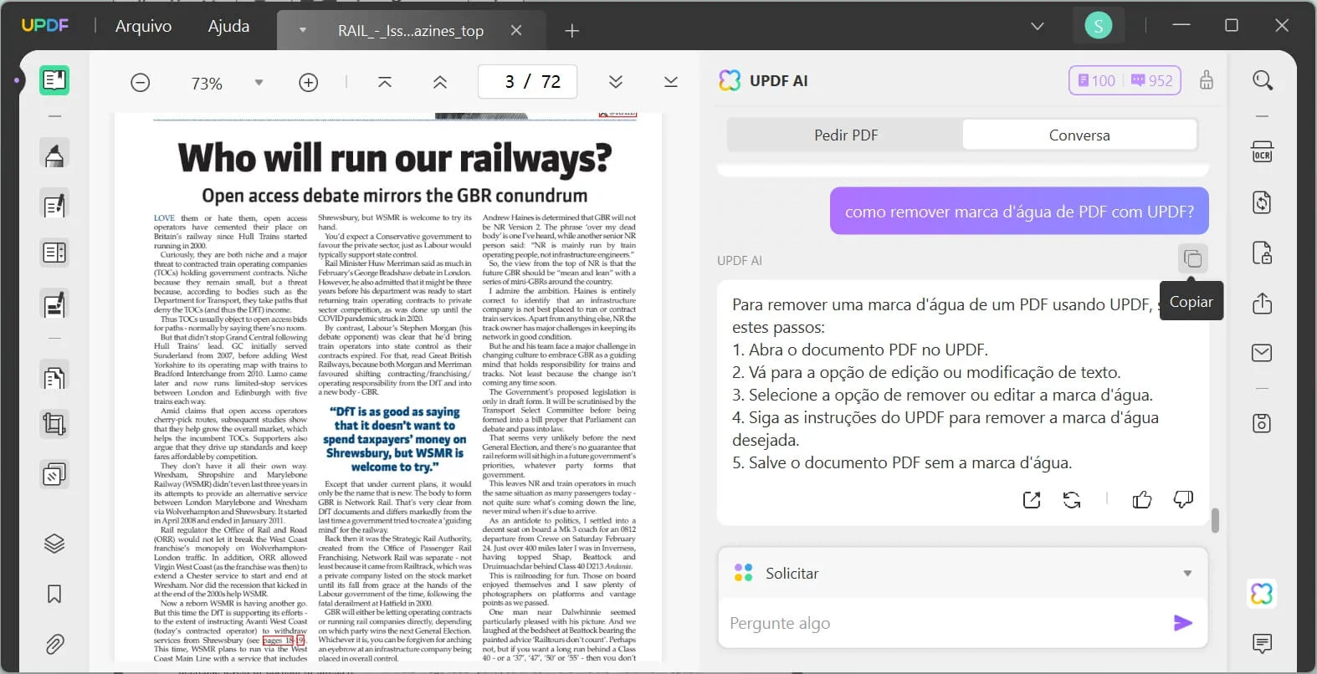1317x674 pixels.
Task: Open the tab list dropdown arrow before file name
Action: (x=303, y=30)
